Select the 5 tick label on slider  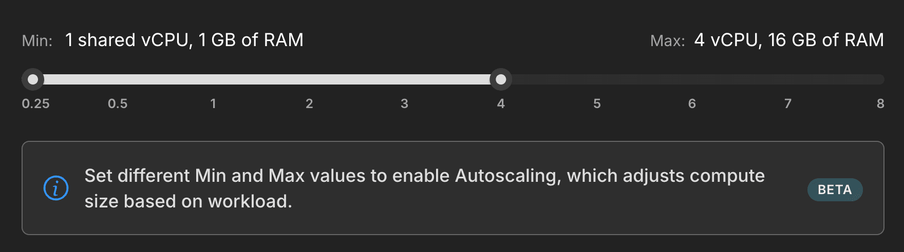[597, 104]
